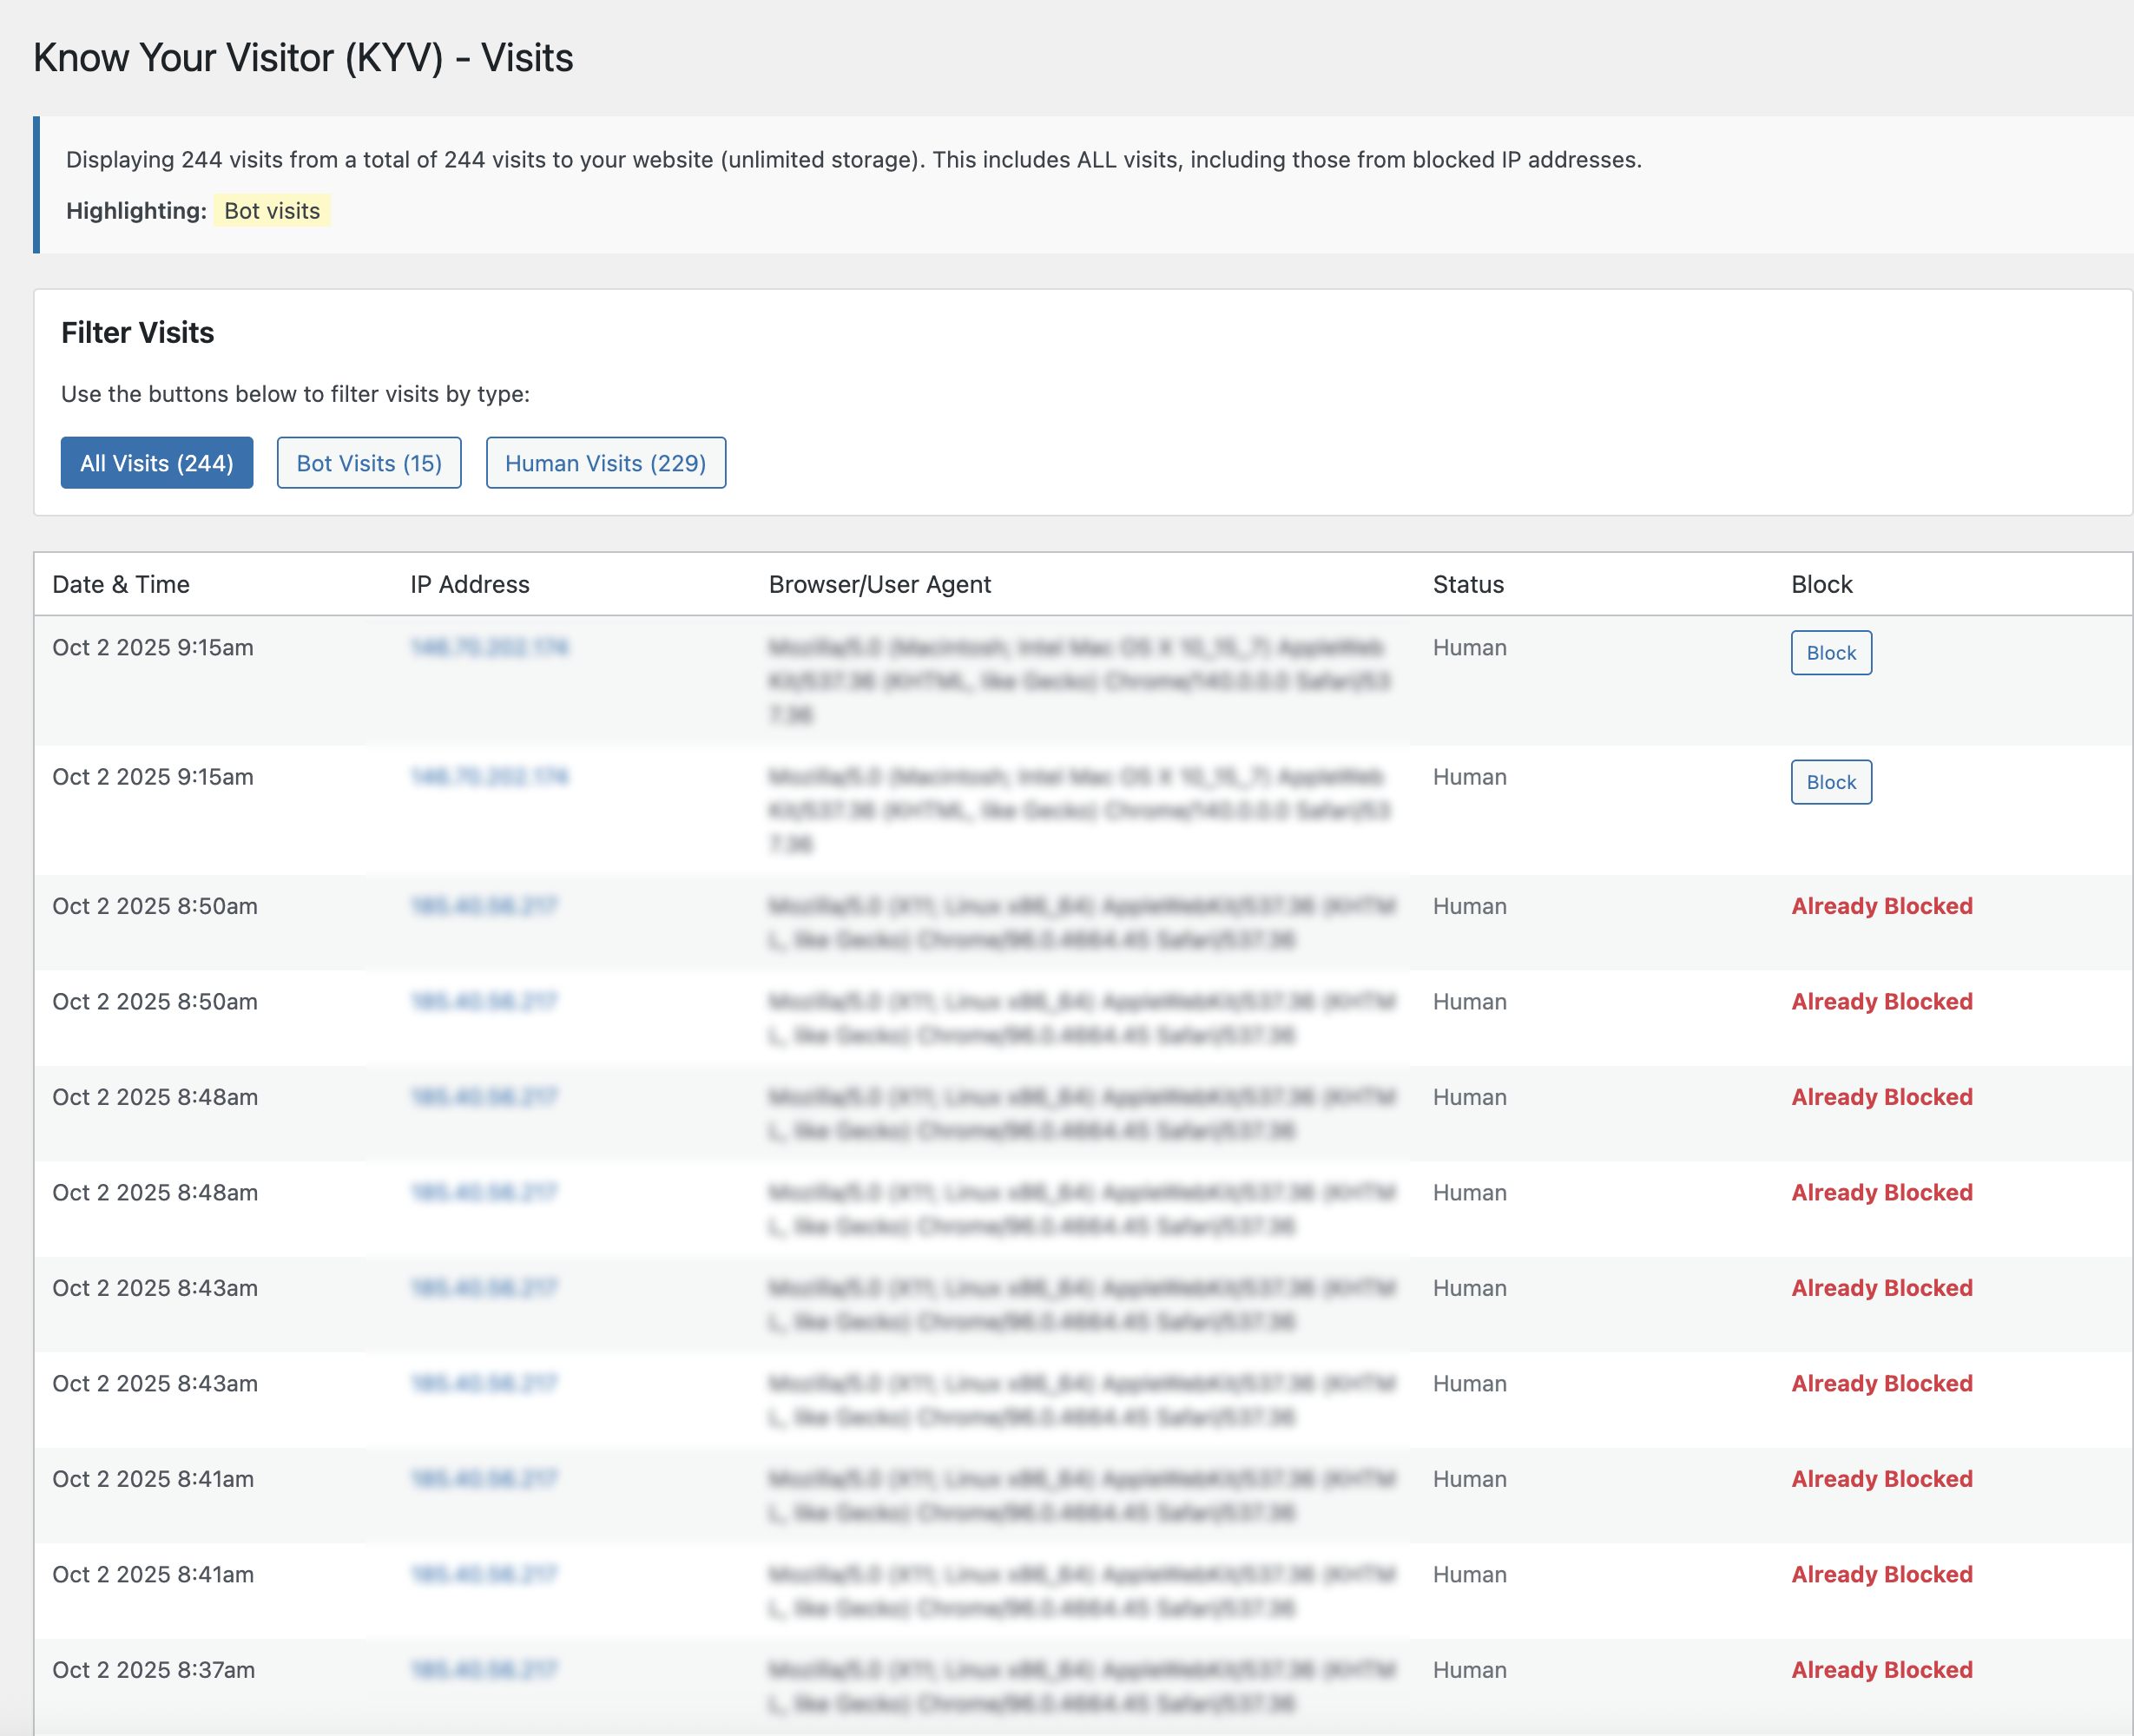Filter by Bot Visits (15)

368,463
